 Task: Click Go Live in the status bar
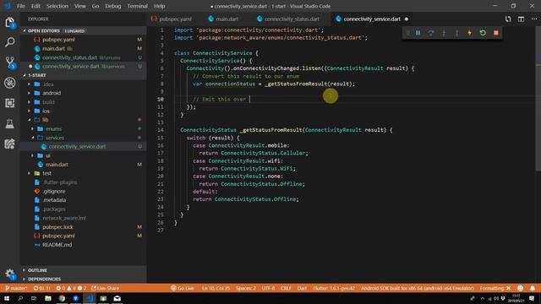pos(183,288)
